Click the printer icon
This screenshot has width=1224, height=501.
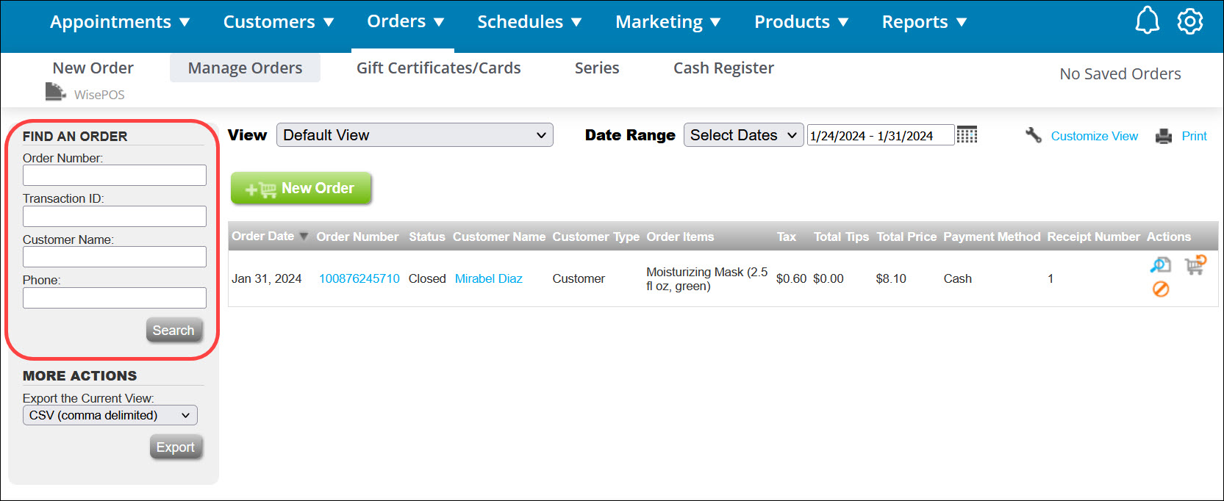[1164, 137]
